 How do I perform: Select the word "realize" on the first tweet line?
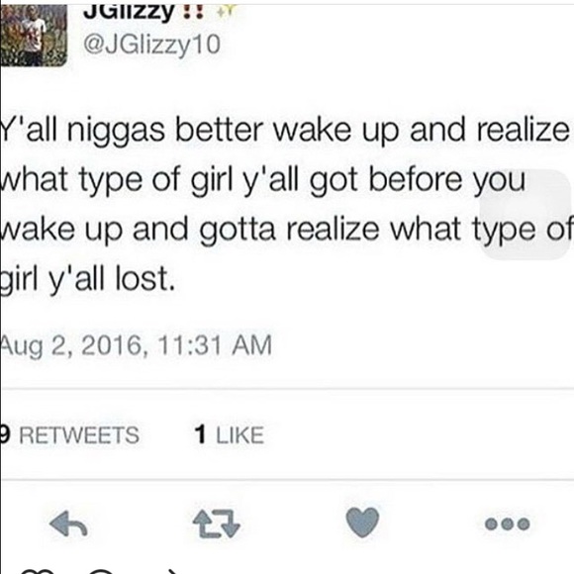tap(524, 130)
